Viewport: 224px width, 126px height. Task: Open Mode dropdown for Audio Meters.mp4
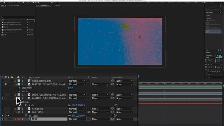77,81
